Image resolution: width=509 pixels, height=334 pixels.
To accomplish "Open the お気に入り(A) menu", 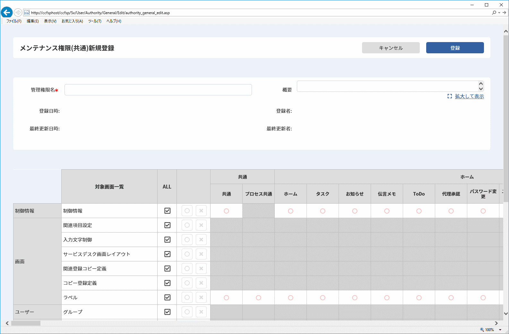I will (72, 21).
